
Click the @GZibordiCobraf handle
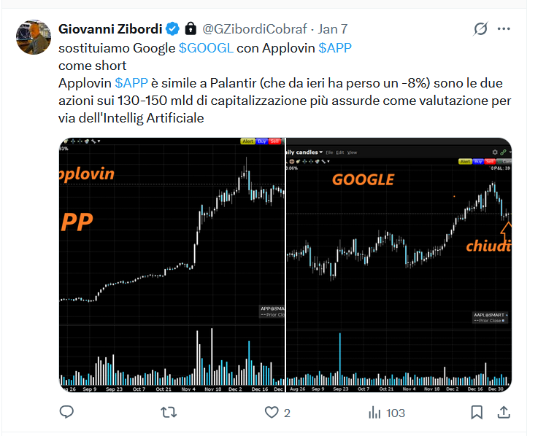point(255,29)
